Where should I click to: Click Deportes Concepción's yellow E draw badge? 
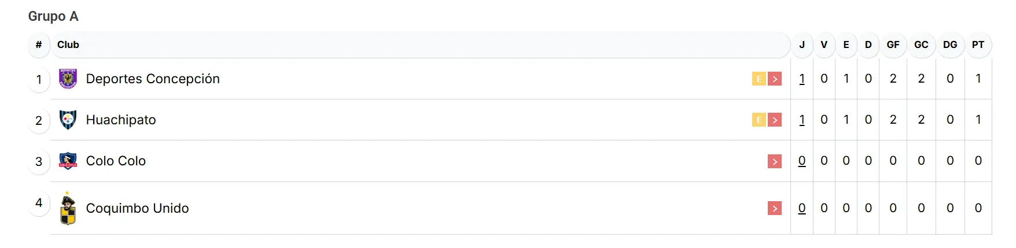click(759, 79)
